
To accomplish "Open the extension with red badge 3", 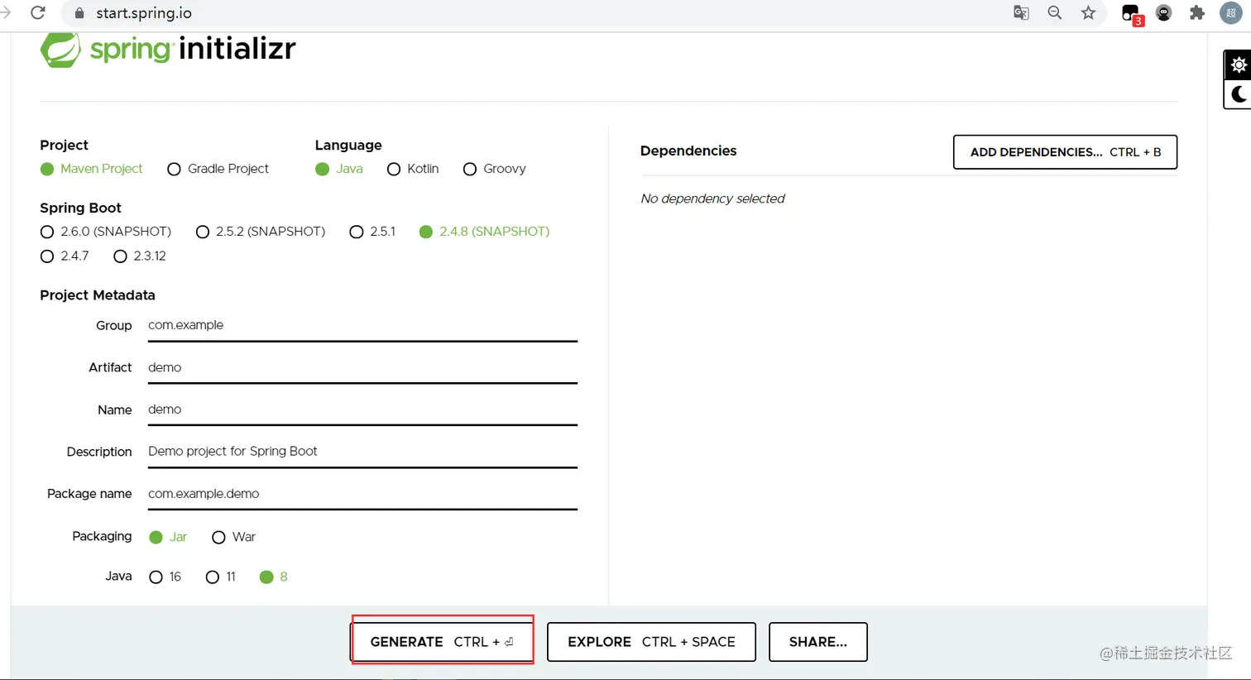I will 1131,14.
